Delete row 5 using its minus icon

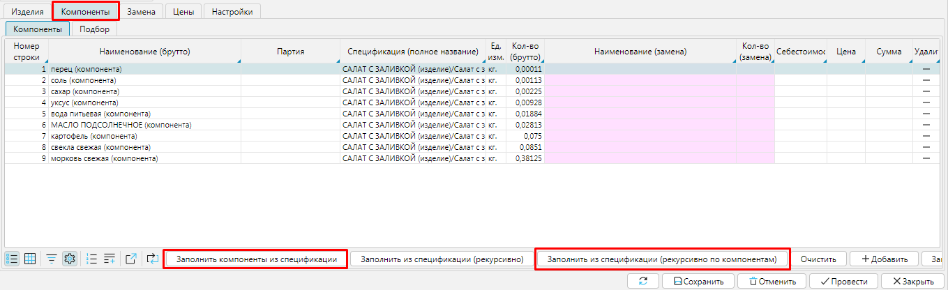tap(926, 114)
